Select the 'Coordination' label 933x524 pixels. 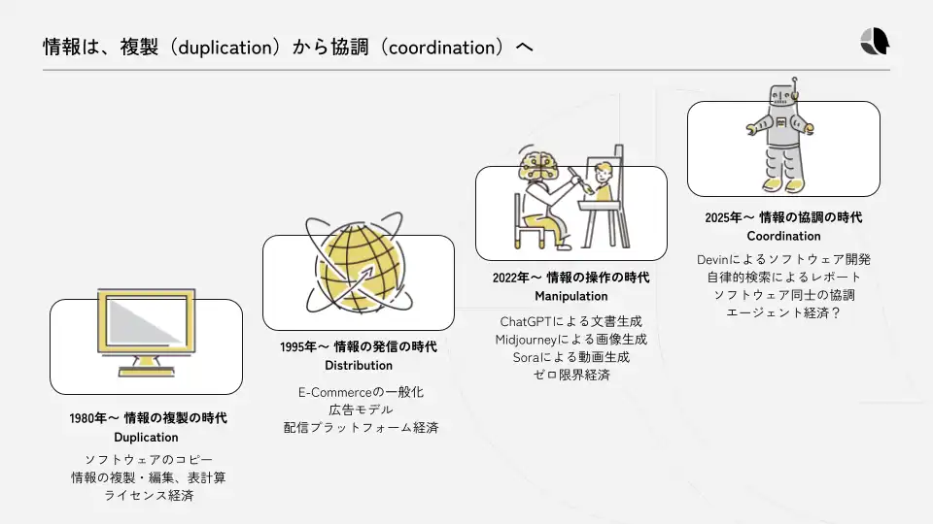coord(783,236)
